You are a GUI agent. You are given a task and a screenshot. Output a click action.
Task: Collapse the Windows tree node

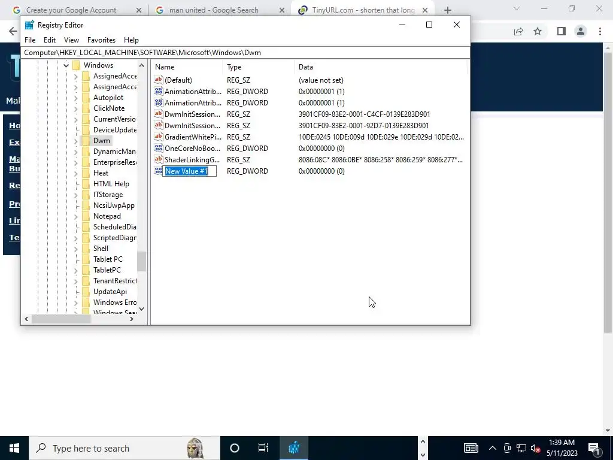pyautogui.click(x=66, y=65)
